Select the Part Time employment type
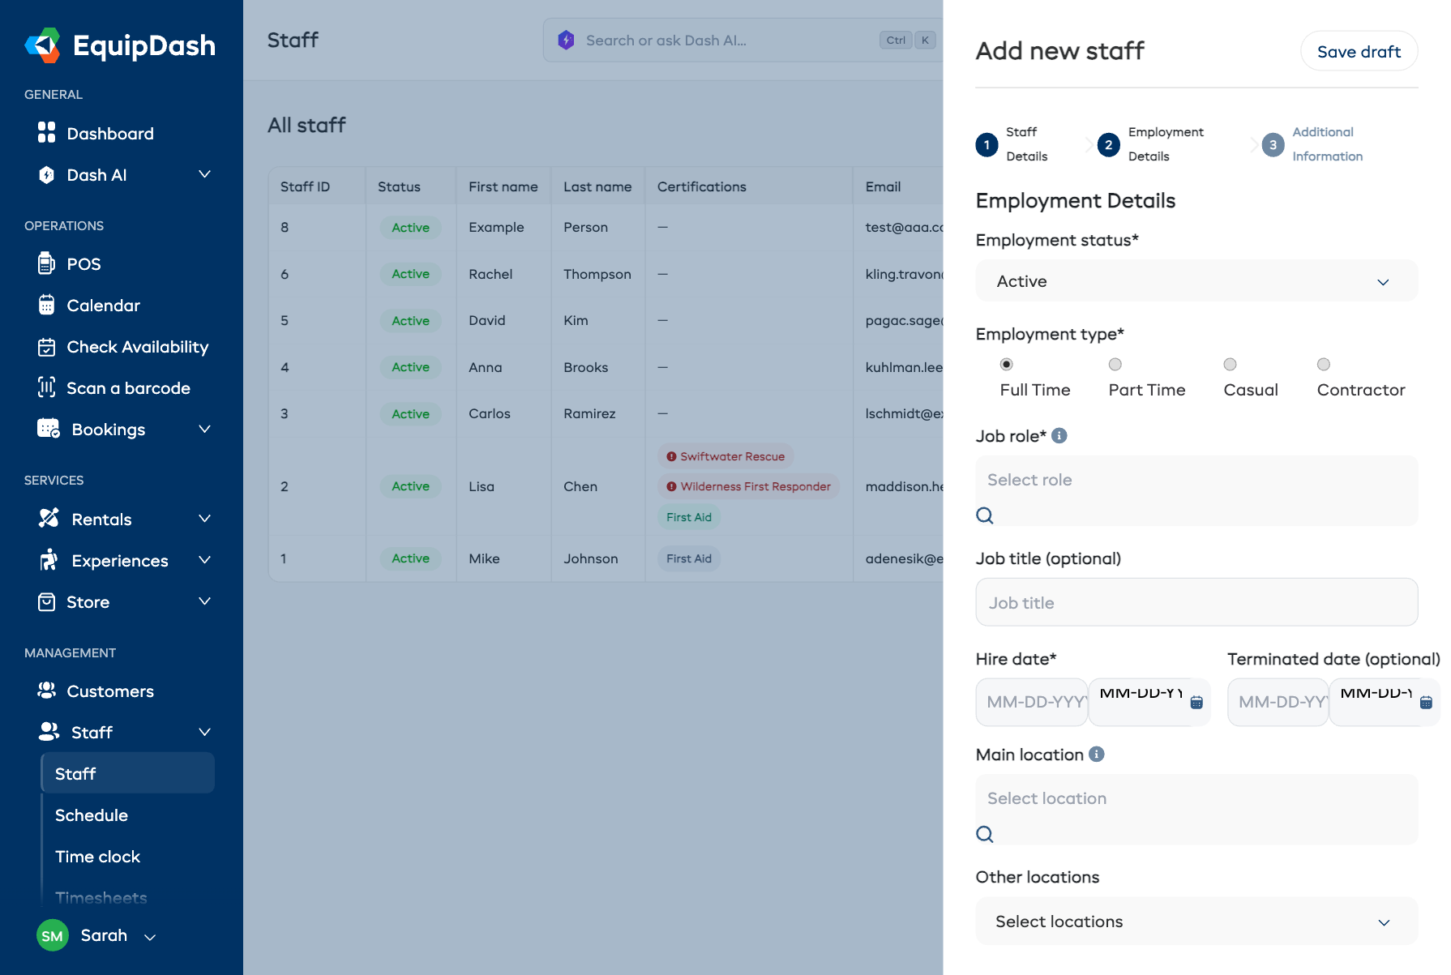1451x975 pixels. [1115, 365]
